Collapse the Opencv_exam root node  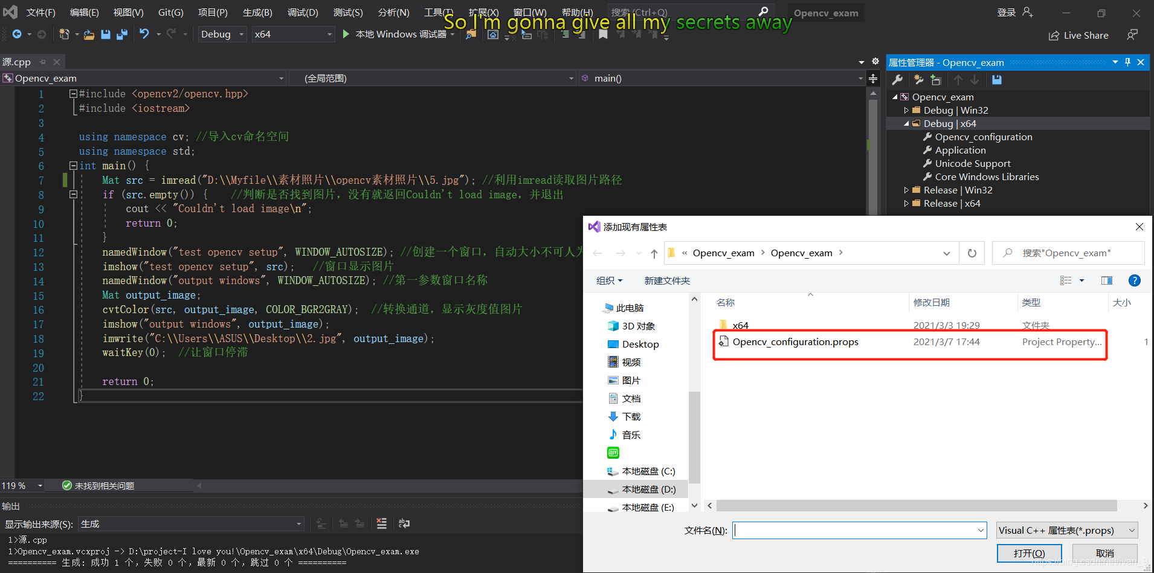895,97
